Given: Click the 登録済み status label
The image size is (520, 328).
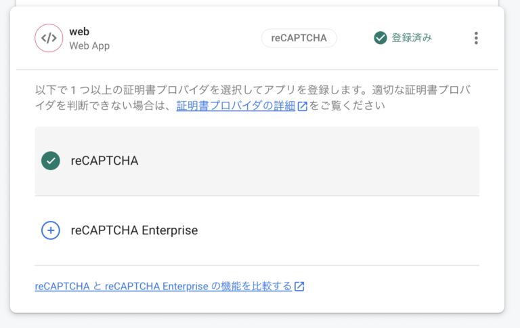Looking at the screenshot, I should coord(412,38).
